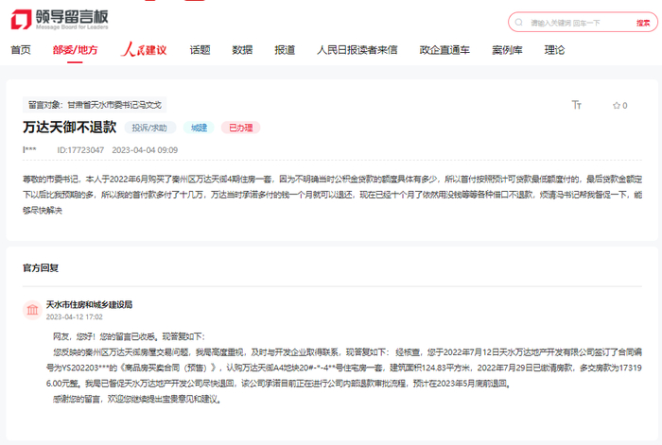Click the 天水市住房和城乡建设局 building avatar icon

click(32, 310)
